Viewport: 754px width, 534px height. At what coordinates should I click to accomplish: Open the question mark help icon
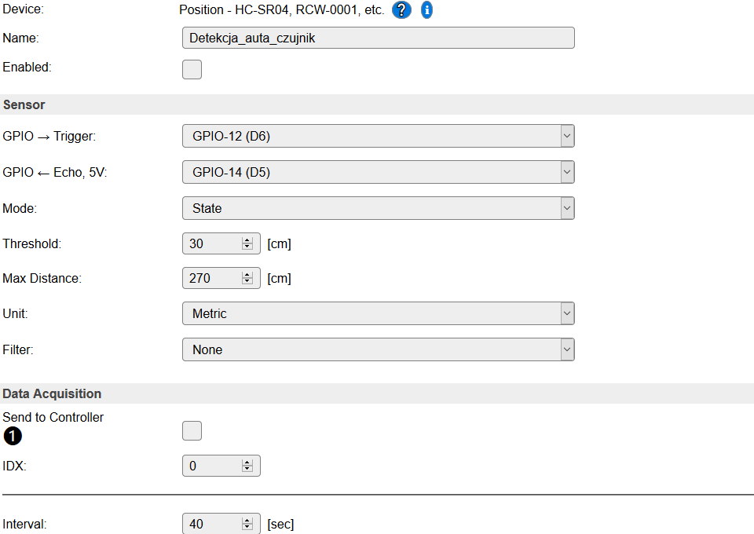point(401,10)
